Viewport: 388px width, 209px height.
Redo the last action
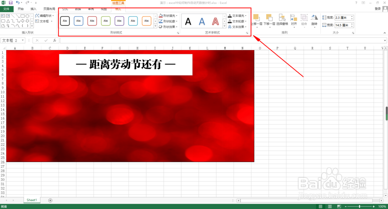pos(27,3)
